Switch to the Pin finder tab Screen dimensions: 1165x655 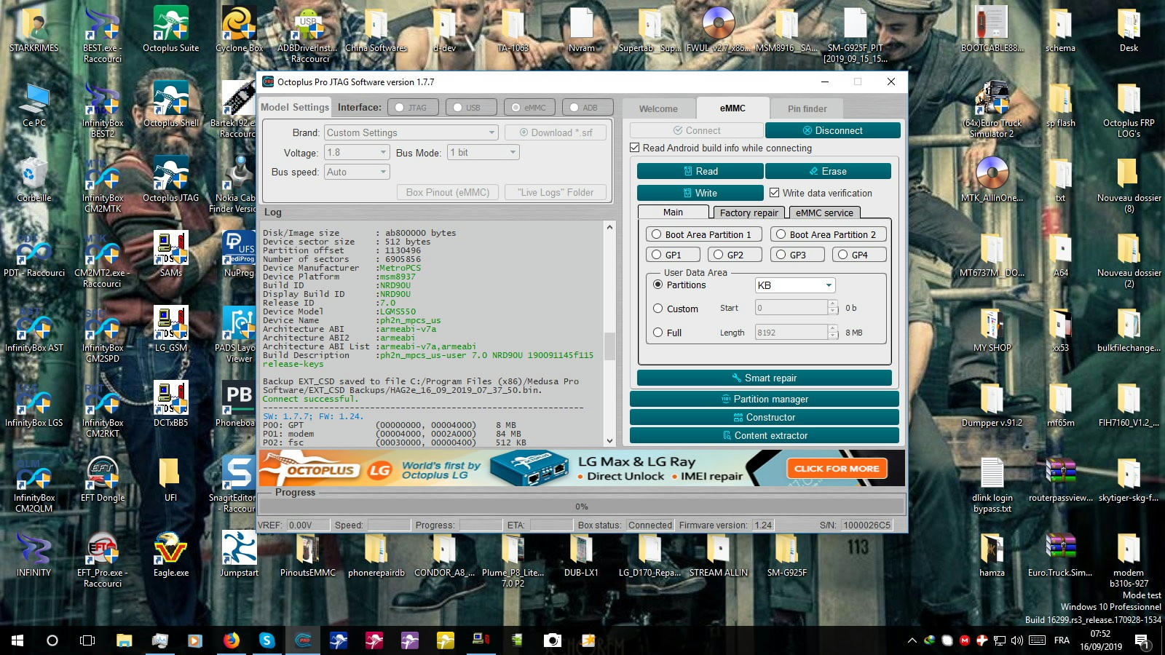[x=807, y=108]
